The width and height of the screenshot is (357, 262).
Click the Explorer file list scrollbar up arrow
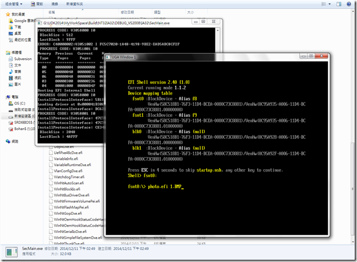tap(352, 11)
